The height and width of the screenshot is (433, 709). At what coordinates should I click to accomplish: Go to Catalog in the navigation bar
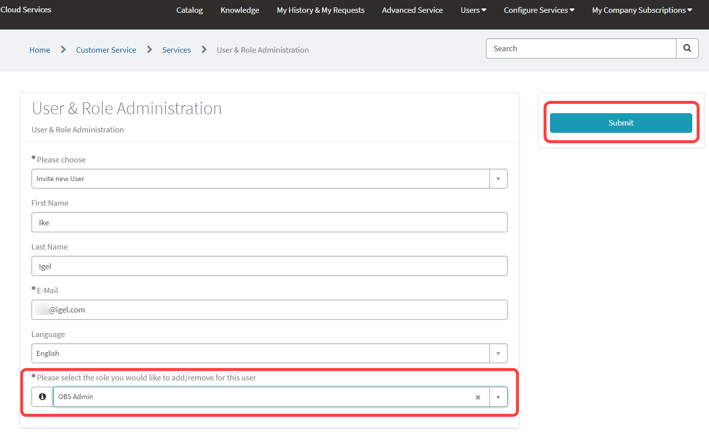click(x=190, y=10)
